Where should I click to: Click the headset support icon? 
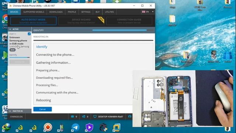click(130, 116)
